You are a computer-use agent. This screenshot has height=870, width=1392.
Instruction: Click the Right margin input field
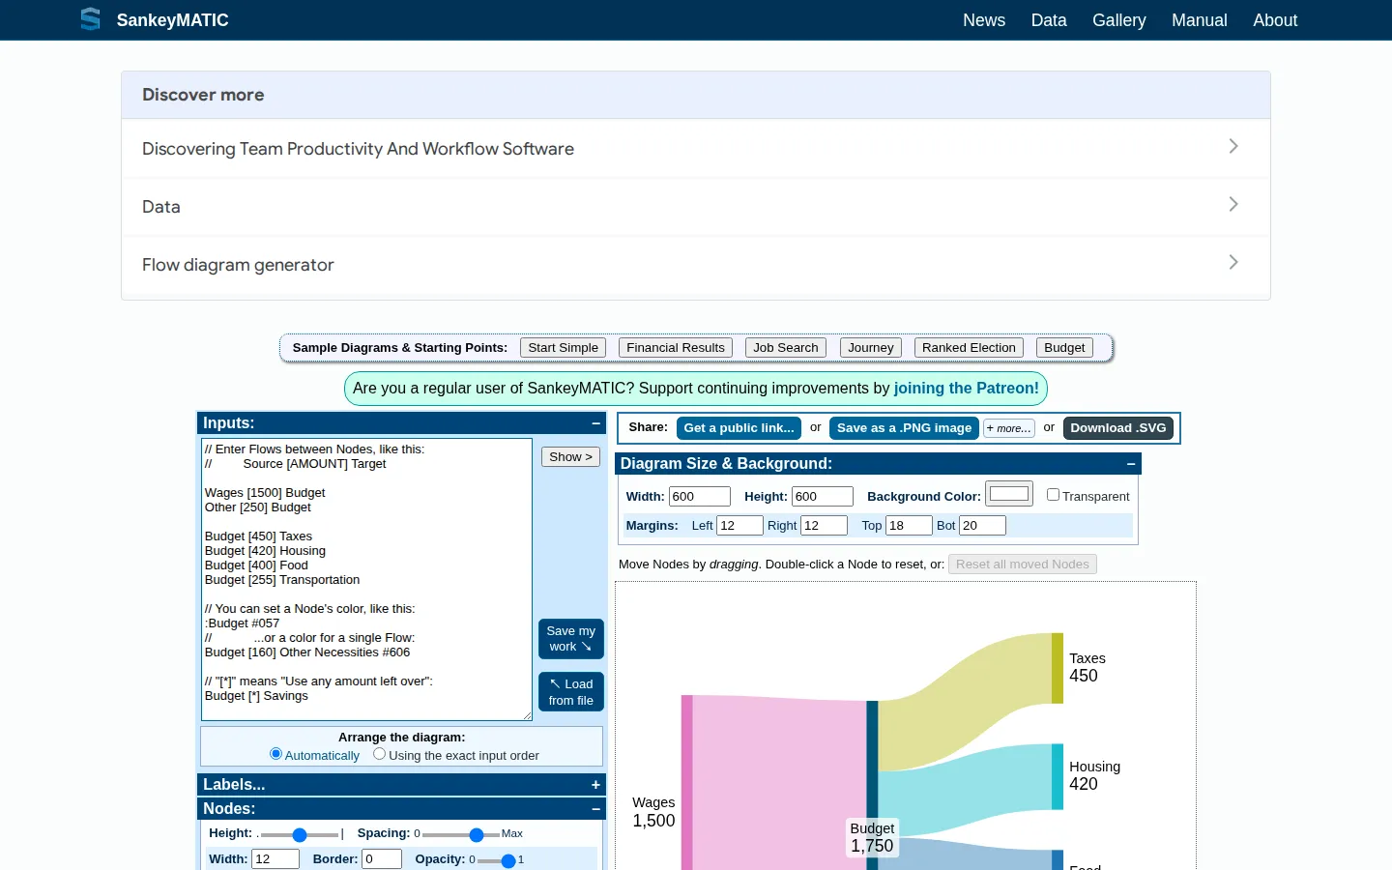[824, 526]
